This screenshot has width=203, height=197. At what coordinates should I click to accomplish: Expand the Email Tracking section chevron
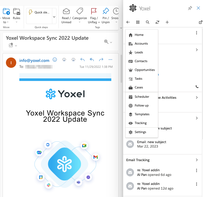[197, 160]
